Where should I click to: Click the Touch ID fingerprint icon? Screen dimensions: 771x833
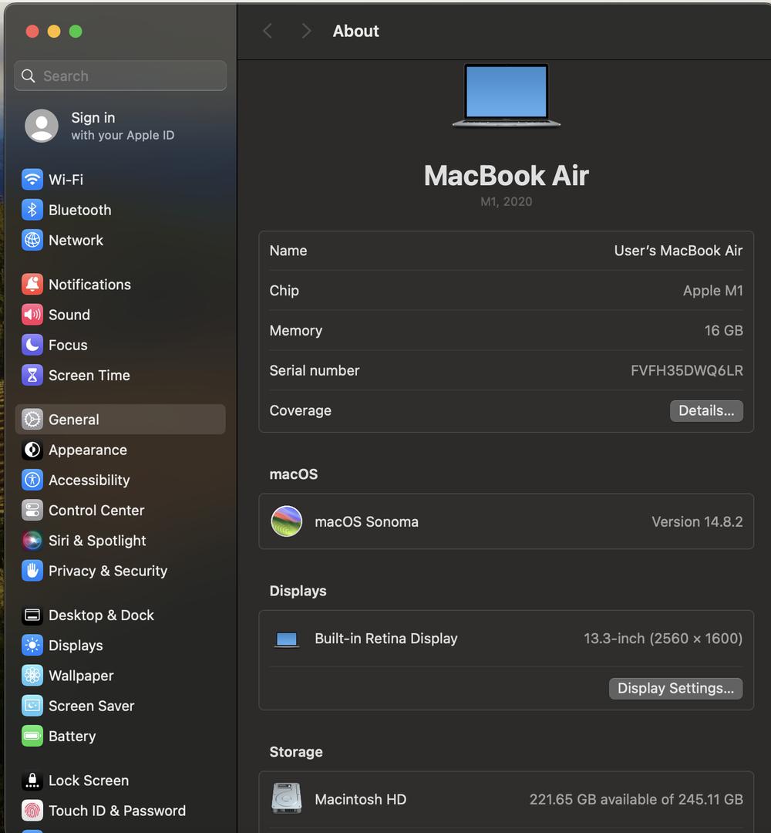pyautogui.click(x=32, y=811)
